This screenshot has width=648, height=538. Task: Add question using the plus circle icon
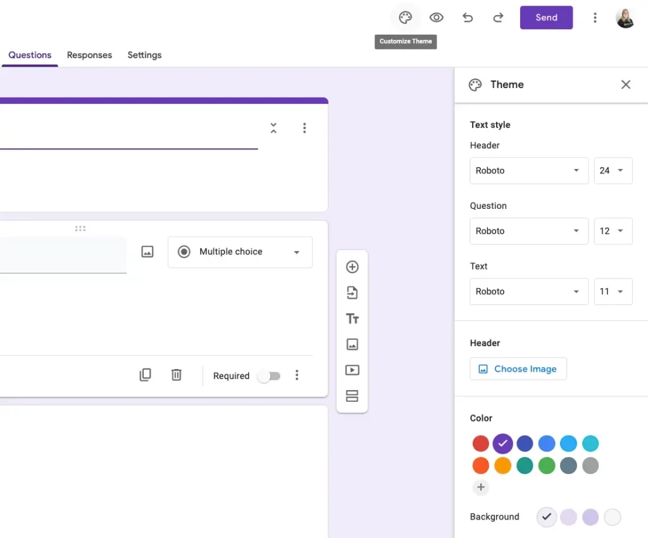pyautogui.click(x=352, y=267)
